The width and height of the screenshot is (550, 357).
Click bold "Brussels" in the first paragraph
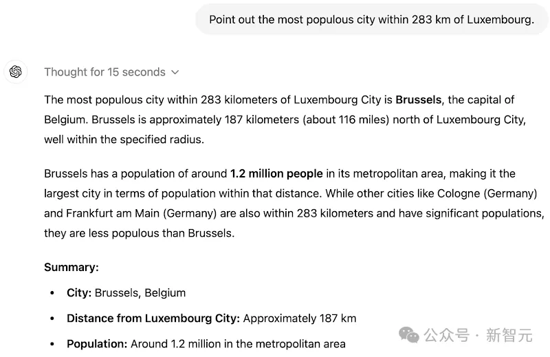[x=418, y=100]
